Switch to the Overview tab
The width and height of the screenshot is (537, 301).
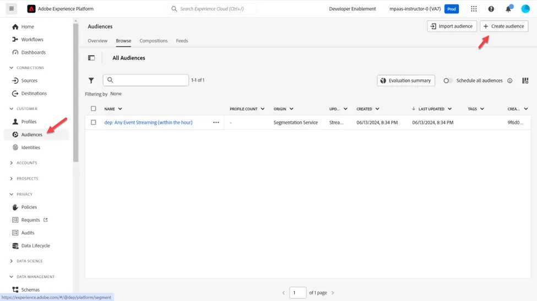pos(97,41)
